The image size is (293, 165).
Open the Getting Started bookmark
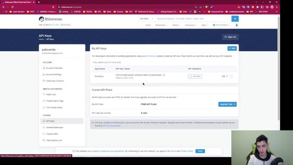pyautogui.click(x=167, y=11)
